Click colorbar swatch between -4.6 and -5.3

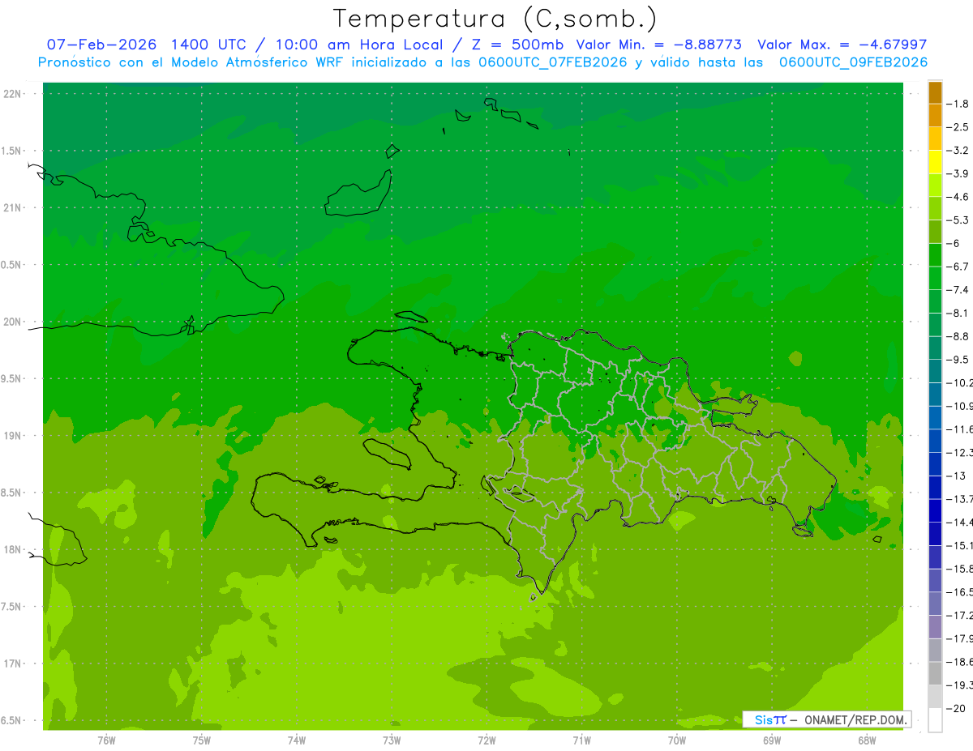pos(935,208)
